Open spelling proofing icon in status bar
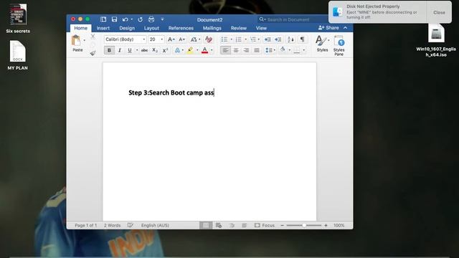Viewport: 459px width, 258px height. tap(131, 225)
